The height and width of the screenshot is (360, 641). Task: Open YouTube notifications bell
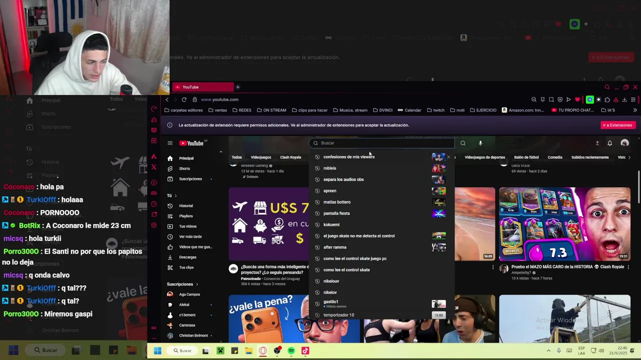coord(609,143)
